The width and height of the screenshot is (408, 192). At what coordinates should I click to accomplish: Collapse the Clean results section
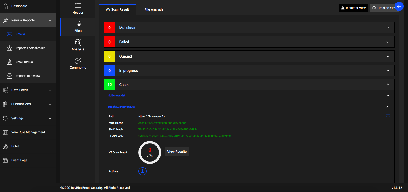click(387, 85)
